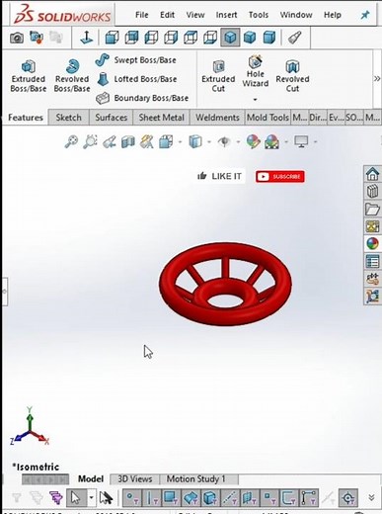382x514 pixels.
Task: Switch to the Weldments tab
Action: [217, 118]
